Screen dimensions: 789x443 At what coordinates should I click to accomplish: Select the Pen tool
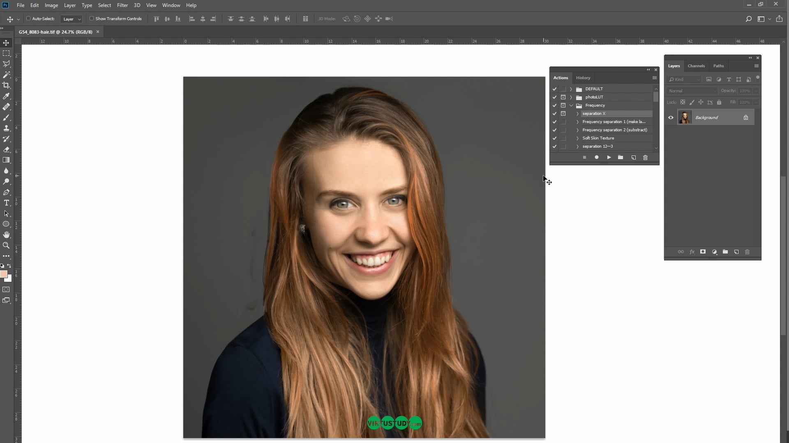pyautogui.click(x=6, y=192)
